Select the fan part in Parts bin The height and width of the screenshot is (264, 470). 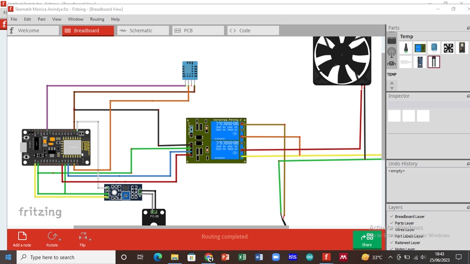point(448,48)
